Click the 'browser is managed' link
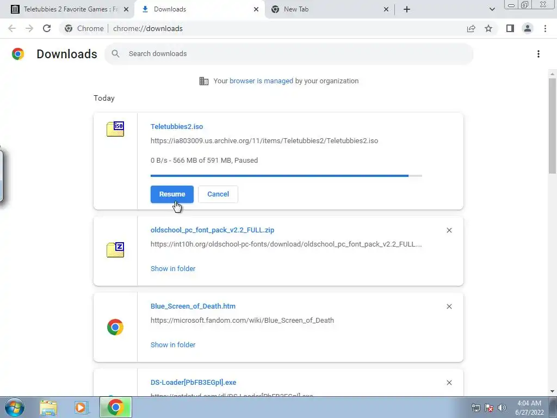Screen dimensions: 557x418 click(x=261, y=81)
